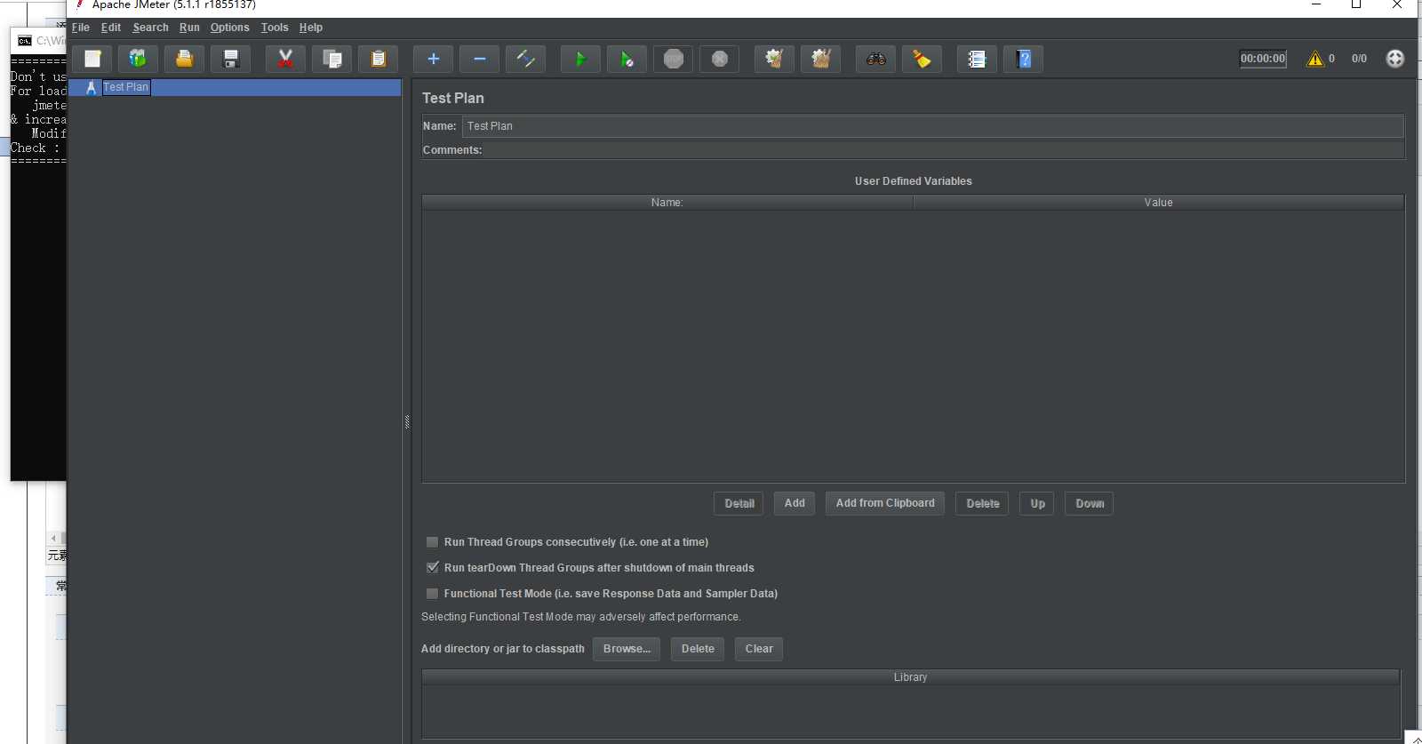Click the Value column header

click(x=1159, y=203)
